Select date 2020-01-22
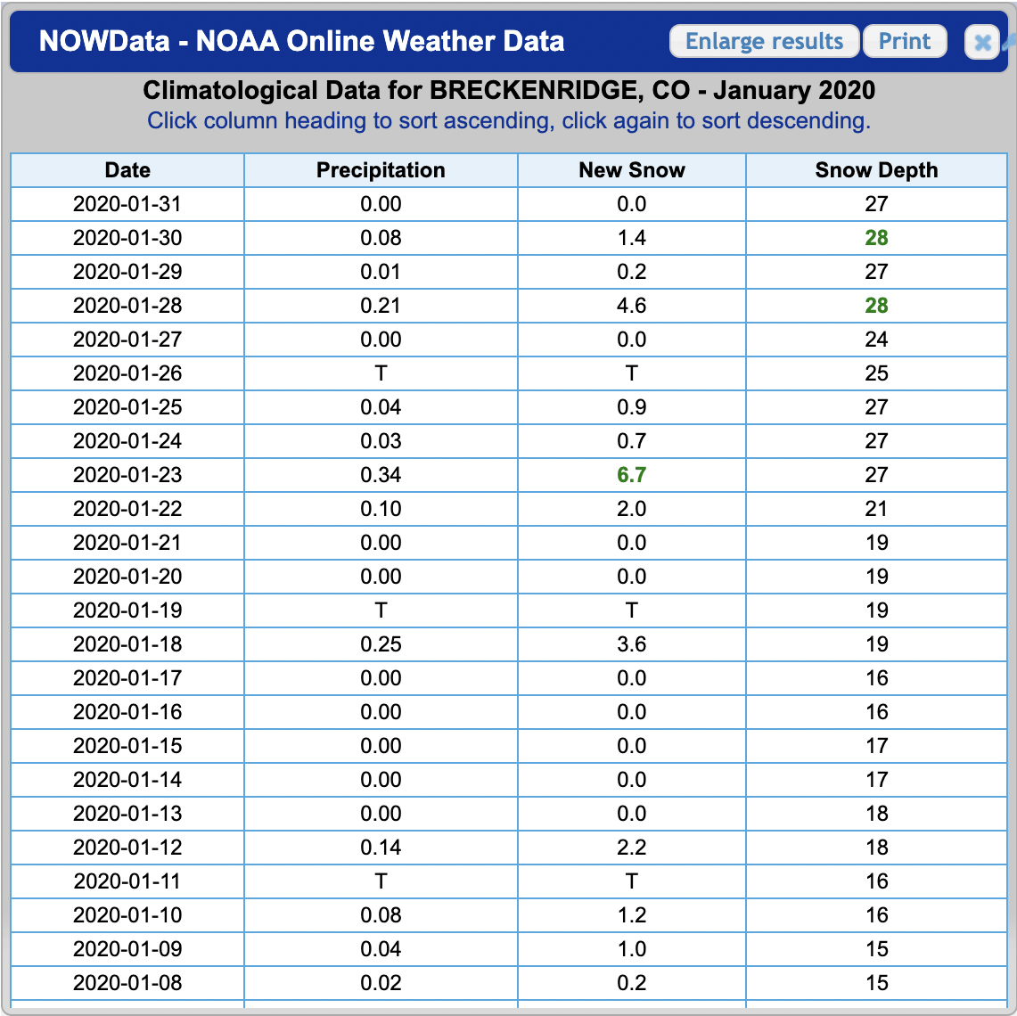The width and height of the screenshot is (1017, 1016). point(127,509)
